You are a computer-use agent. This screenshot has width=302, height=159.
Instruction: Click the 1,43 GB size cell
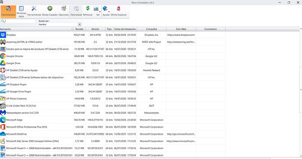click(79, 127)
